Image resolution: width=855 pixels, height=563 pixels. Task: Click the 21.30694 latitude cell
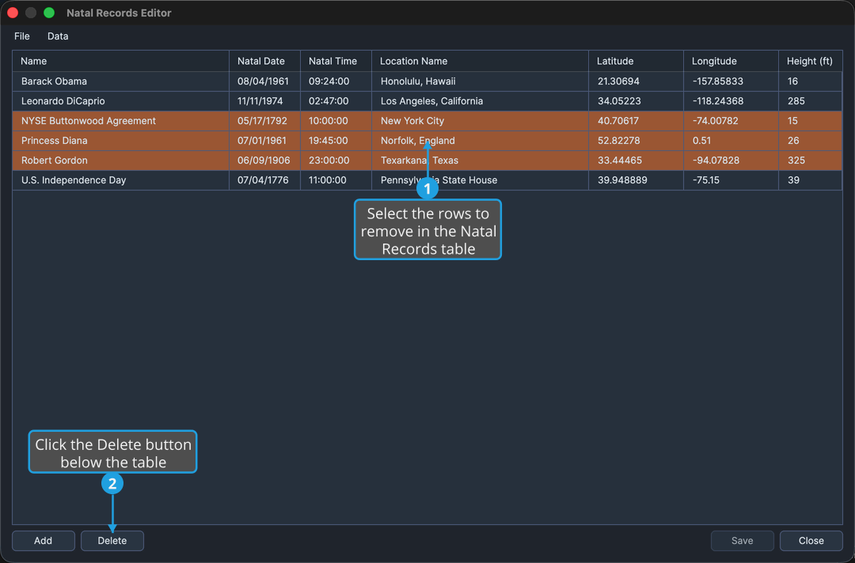pyautogui.click(x=636, y=81)
